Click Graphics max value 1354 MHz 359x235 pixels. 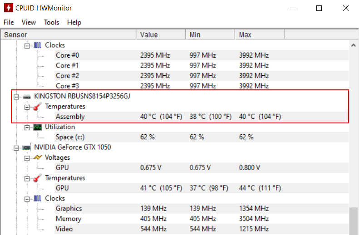pyautogui.click(x=254, y=208)
